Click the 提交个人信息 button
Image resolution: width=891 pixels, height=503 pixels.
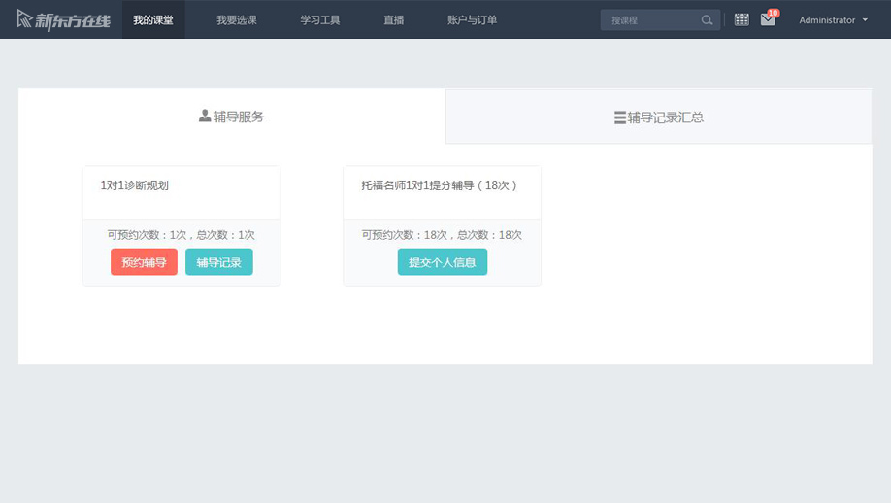[442, 262]
